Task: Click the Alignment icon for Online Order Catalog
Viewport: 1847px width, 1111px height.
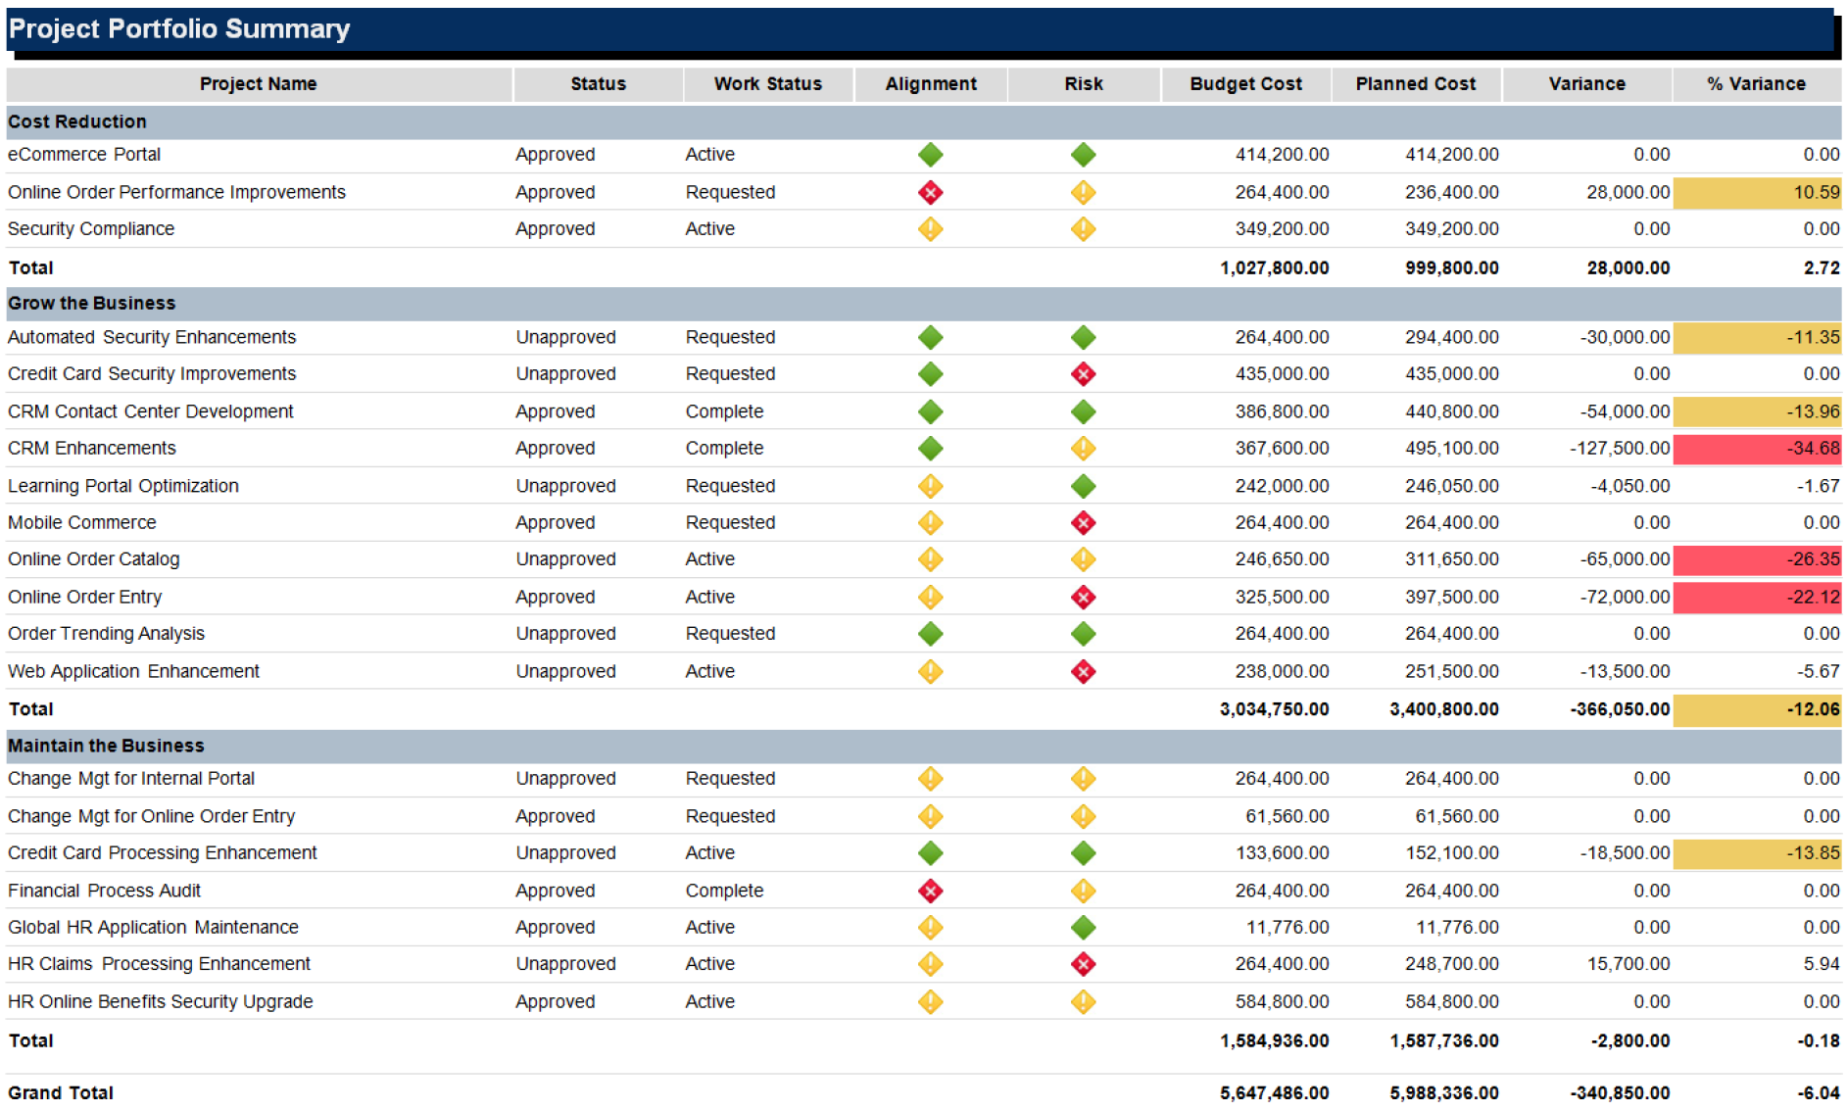Action: (x=930, y=559)
